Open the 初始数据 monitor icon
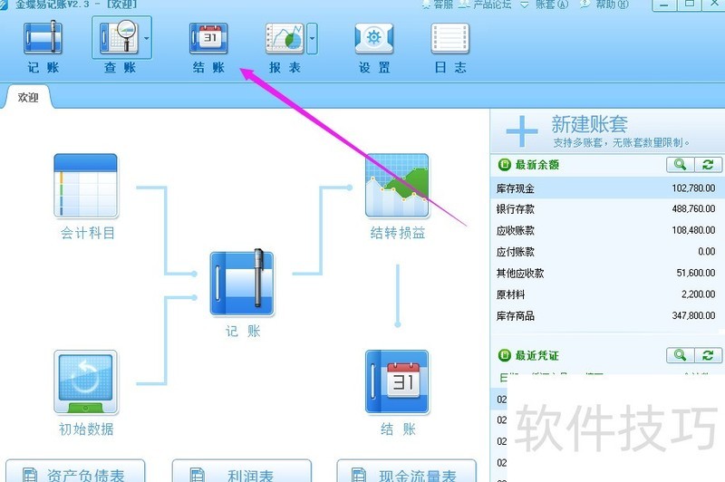Screen dimensions: 725x482 (x=86, y=381)
